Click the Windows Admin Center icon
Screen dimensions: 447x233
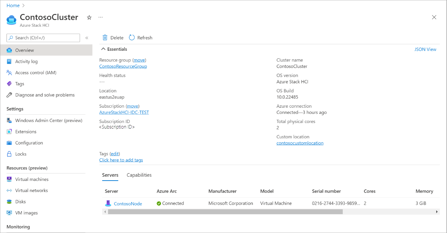coord(9,120)
